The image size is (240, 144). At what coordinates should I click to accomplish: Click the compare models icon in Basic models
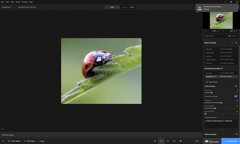point(232,43)
